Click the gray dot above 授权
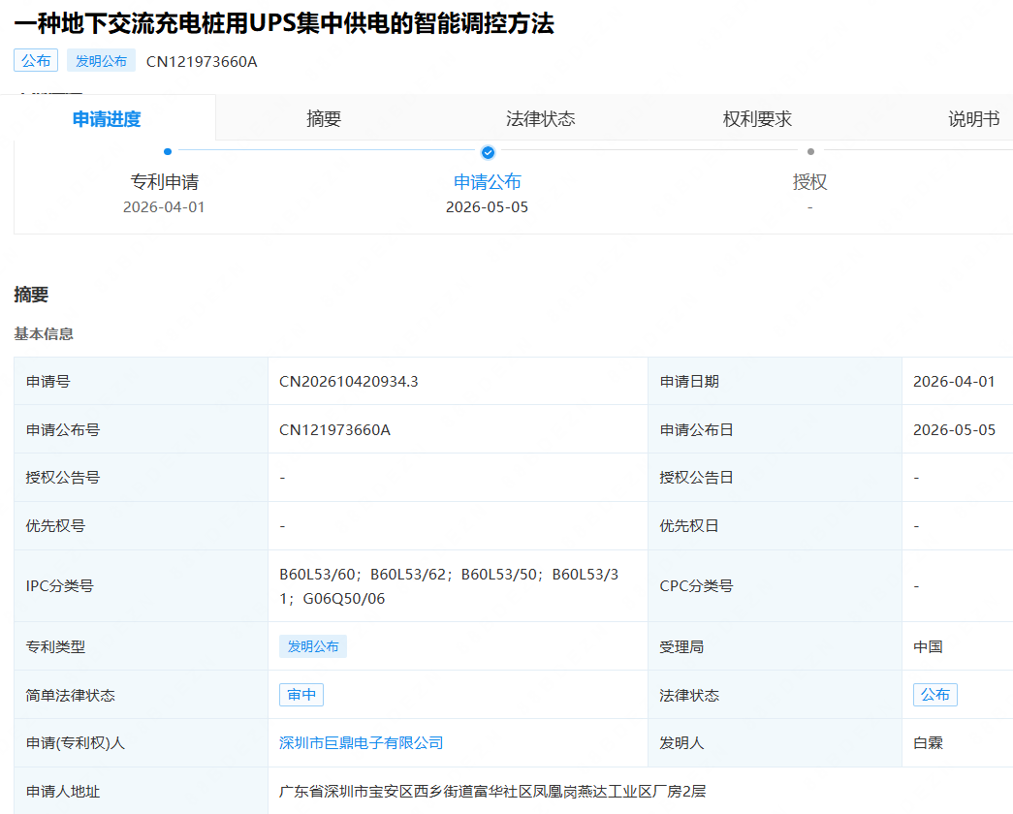Viewport: 1013px width, 814px height. [x=810, y=152]
